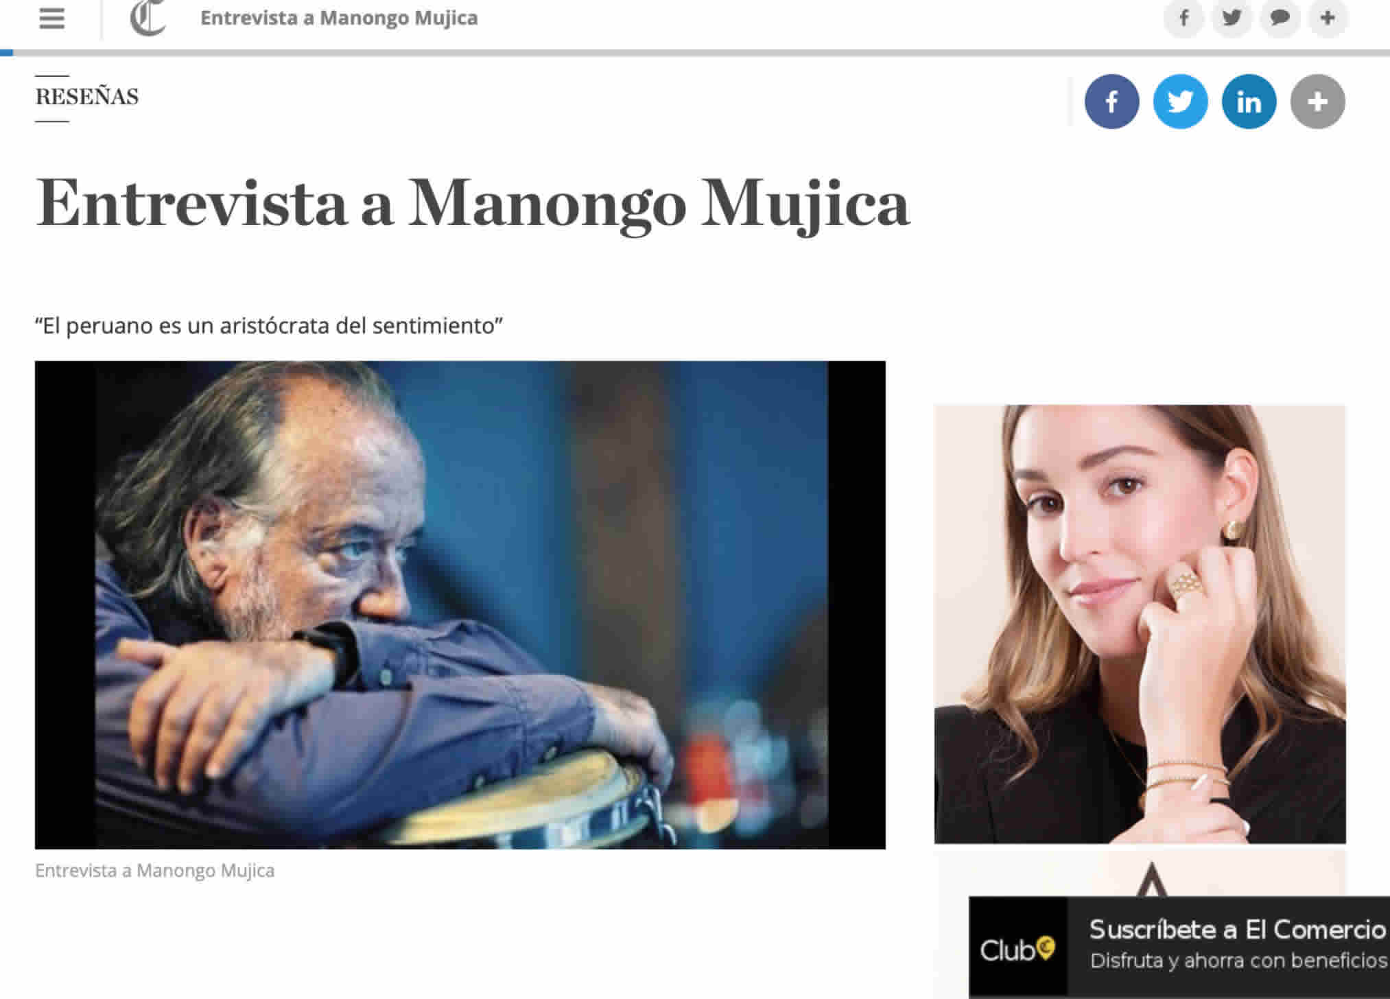Click the reading progress bar under header
The image size is (1390, 999).
(x=695, y=53)
